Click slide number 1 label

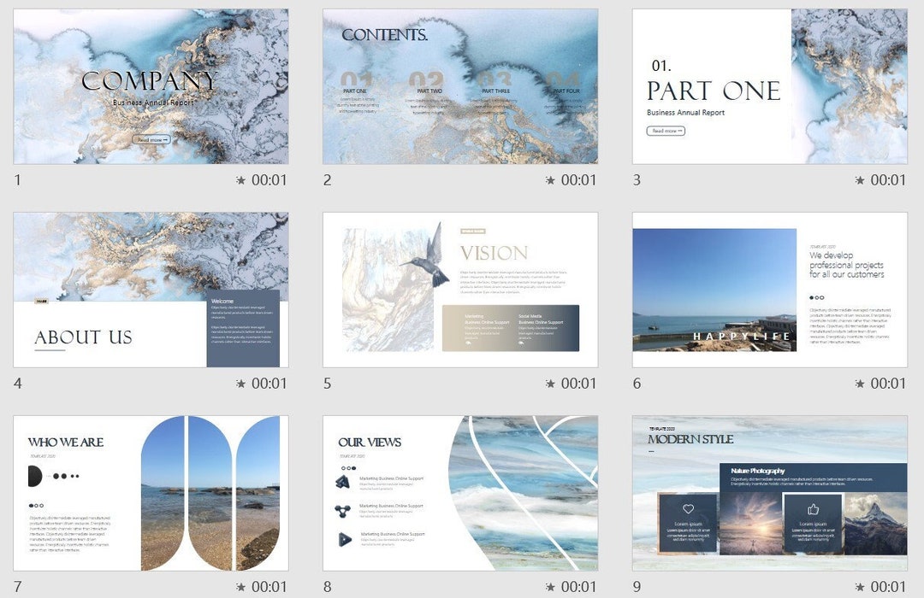(18, 180)
